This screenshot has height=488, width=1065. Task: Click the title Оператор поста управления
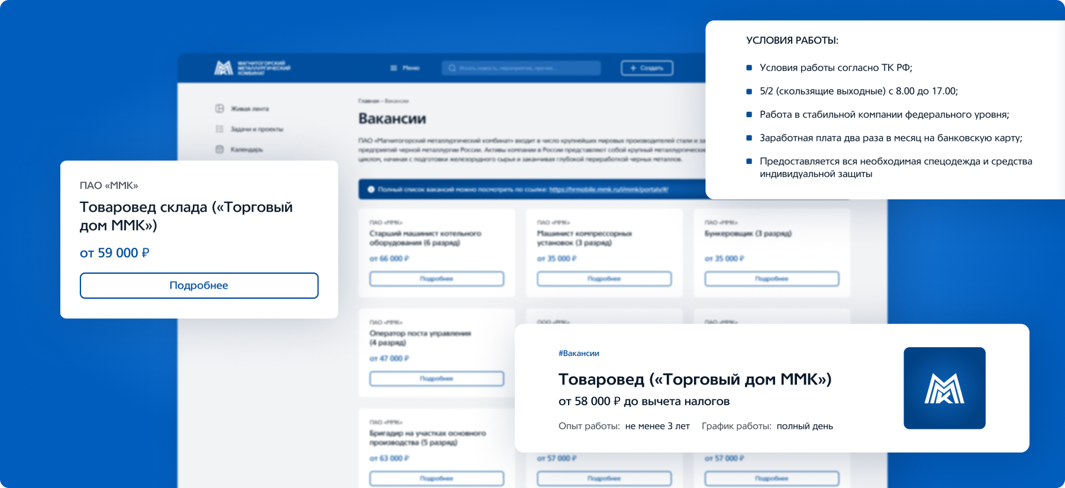coord(420,338)
